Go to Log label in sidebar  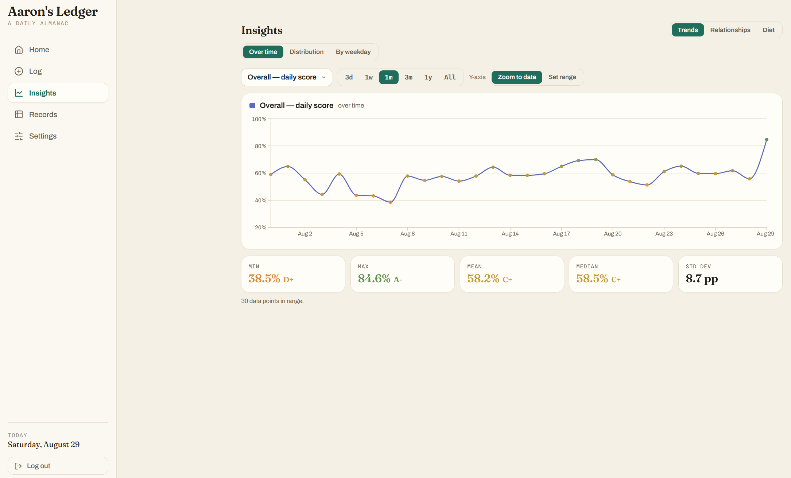[35, 71]
